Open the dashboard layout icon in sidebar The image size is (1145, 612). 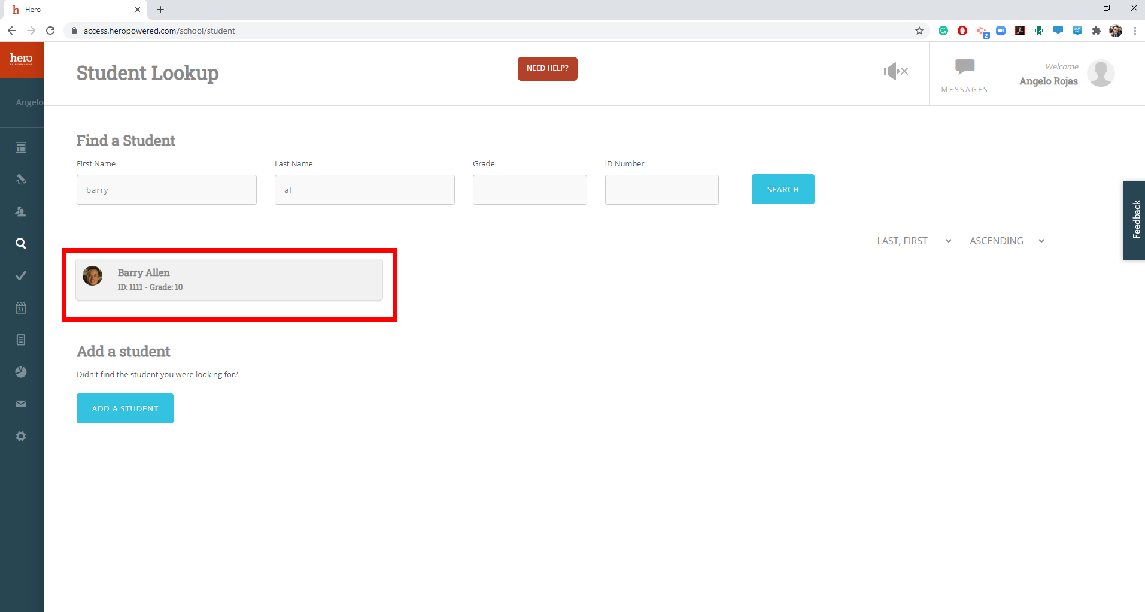(x=21, y=147)
